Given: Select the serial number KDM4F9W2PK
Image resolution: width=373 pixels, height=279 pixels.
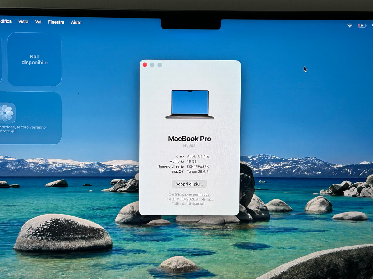Looking at the screenshot, I should click(198, 166).
